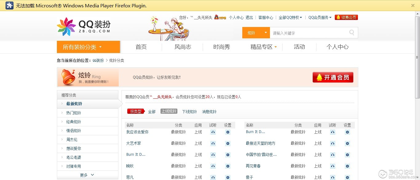
Task: Click the magnifier search icon
Action: (x=352, y=33)
